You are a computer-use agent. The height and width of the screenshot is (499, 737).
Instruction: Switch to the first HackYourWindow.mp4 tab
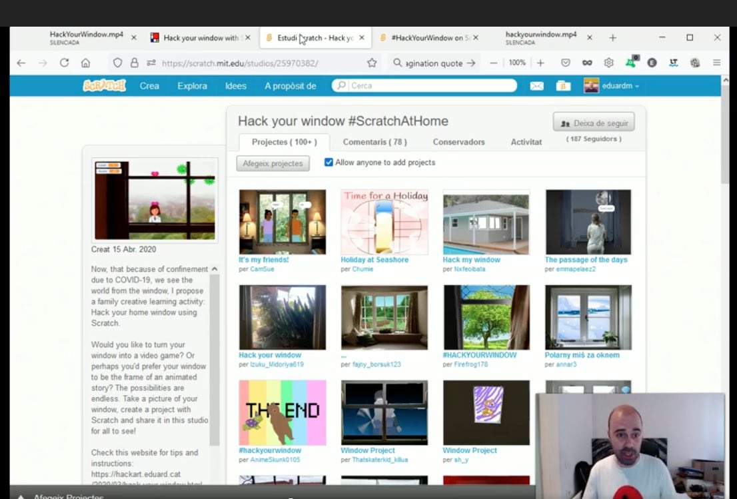tap(87, 37)
